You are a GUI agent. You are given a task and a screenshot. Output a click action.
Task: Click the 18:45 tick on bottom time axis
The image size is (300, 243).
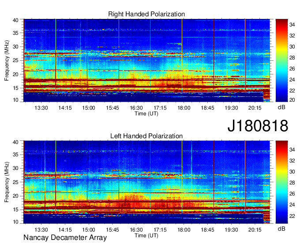(x=207, y=230)
